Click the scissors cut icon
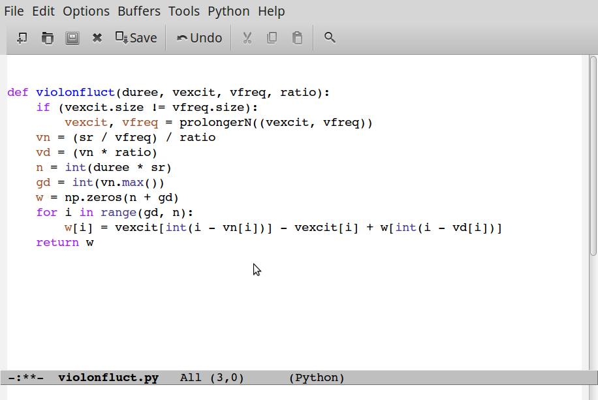Image resolution: width=598 pixels, height=400 pixels. [x=247, y=38]
